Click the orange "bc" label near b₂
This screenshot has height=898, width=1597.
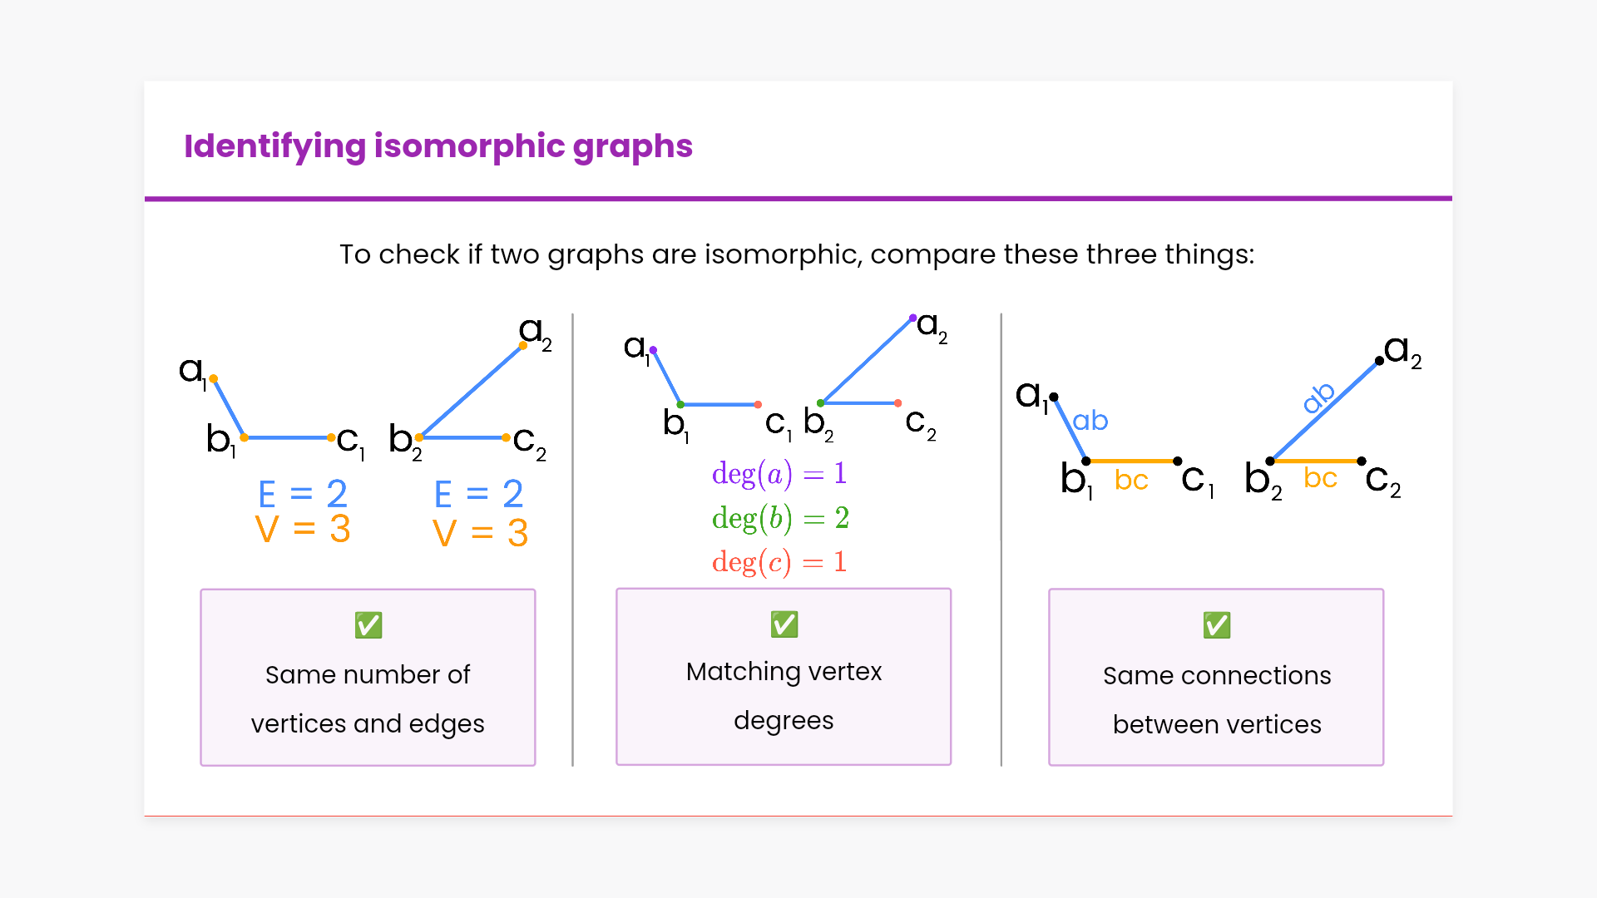pyautogui.click(x=1320, y=478)
